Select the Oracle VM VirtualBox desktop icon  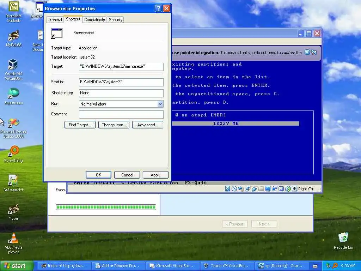(13, 69)
